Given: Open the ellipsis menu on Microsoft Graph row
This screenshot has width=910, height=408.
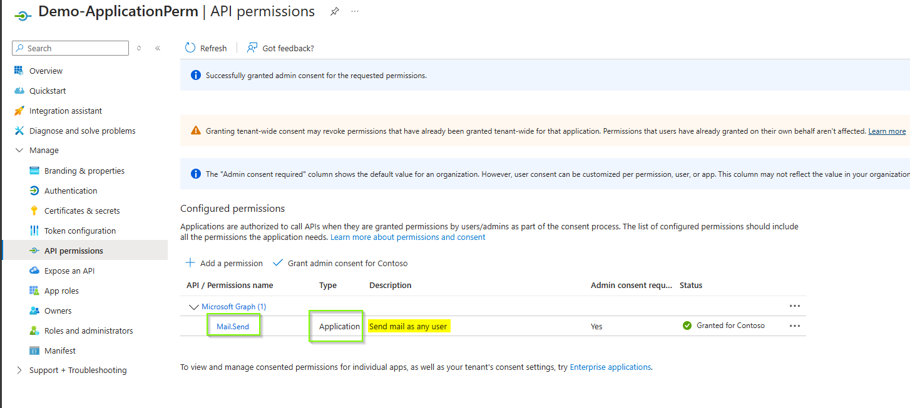Looking at the screenshot, I should [795, 306].
